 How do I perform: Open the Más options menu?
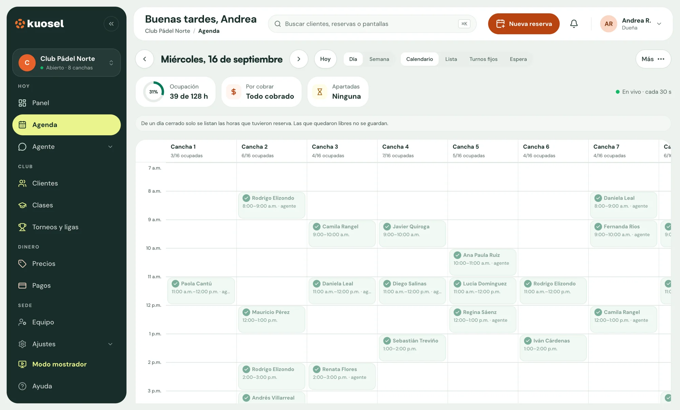click(x=653, y=59)
